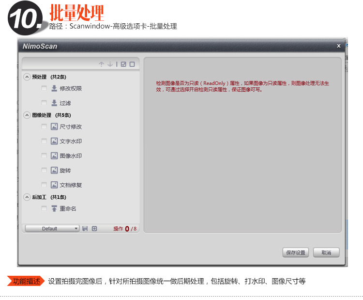The height and width of the screenshot is (300, 363).
Task: Collapse the 后加工 section
Action: click(27, 197)
